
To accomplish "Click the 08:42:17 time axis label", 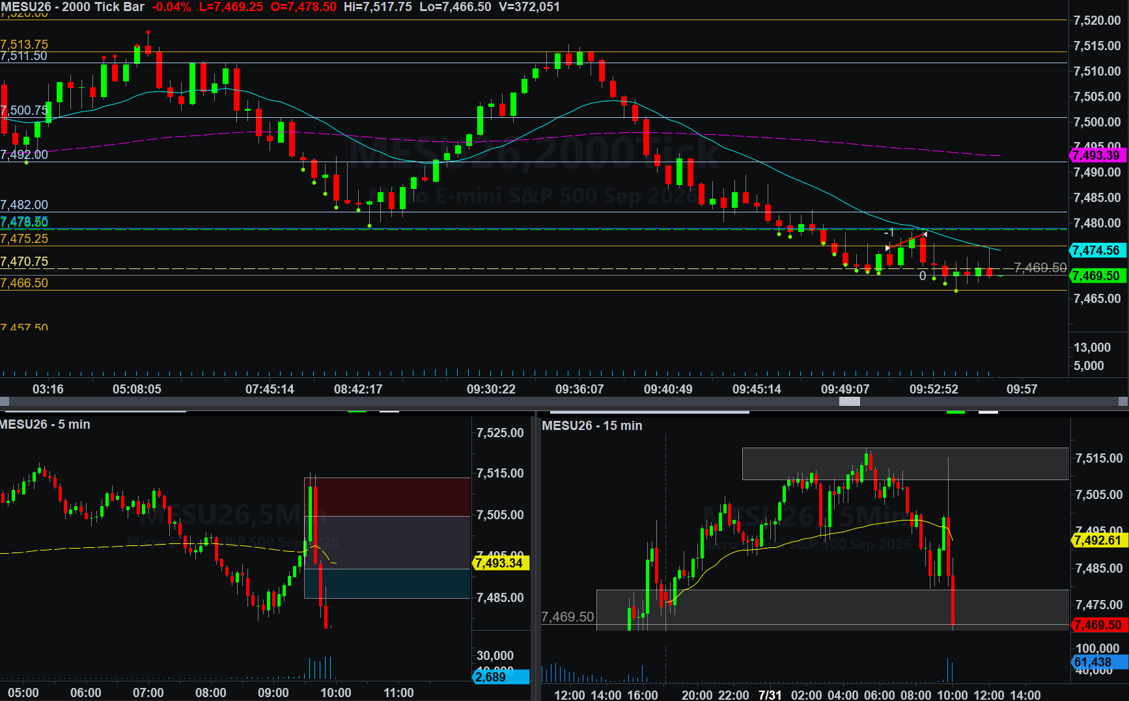I will [358, 389].
